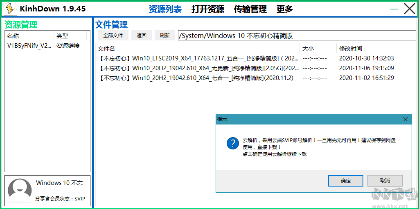Image resolution: width=419 pixels, height=209 pixels.
Task: Click the 刷新 button
Action: tap(165, 36)
